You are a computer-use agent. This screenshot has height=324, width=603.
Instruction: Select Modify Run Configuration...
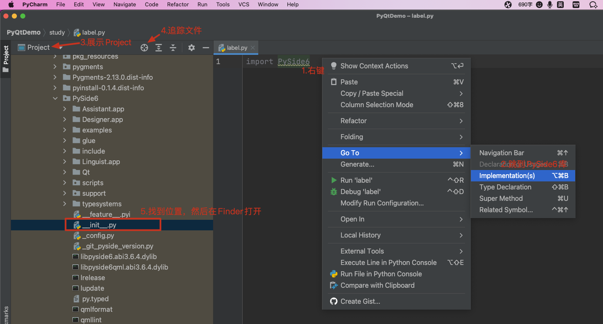tap(396, 203)
